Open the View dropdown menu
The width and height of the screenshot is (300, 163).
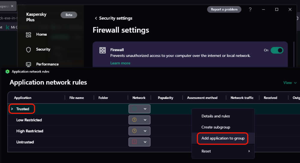click(290, 83)
